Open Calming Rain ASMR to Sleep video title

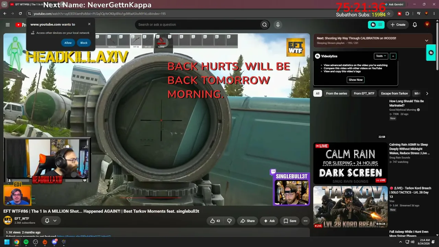tap(410, 149)
